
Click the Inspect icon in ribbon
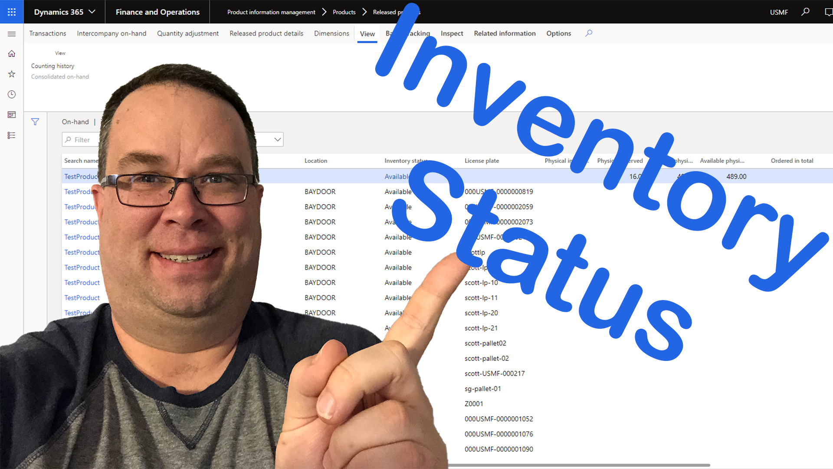coord(451,33)
